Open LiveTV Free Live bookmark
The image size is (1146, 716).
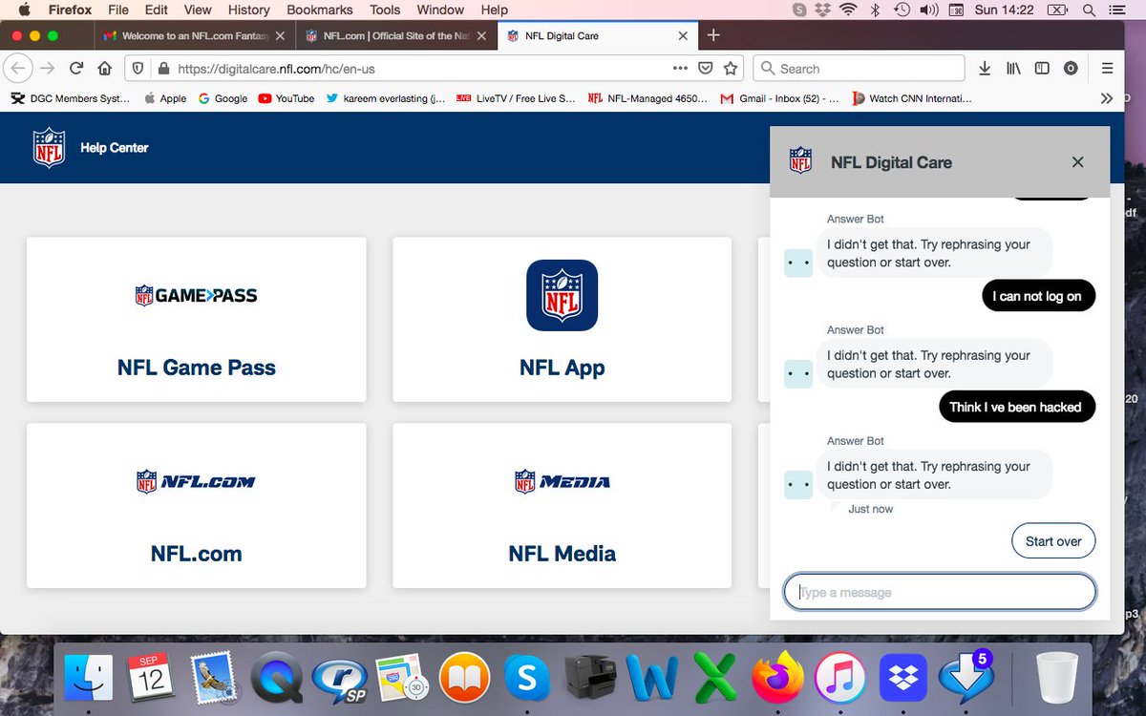click(x=517, y=97)
